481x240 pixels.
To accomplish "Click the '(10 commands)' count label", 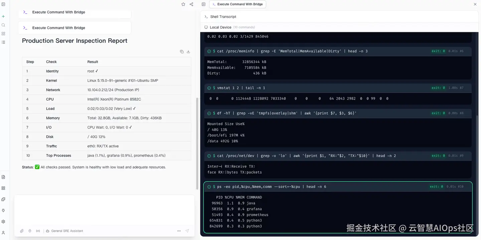I will click(x=244, y=27).
